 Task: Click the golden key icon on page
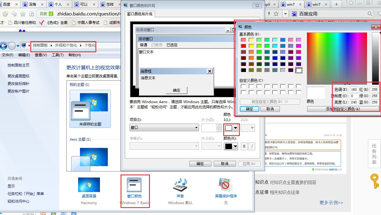(375, 181)
